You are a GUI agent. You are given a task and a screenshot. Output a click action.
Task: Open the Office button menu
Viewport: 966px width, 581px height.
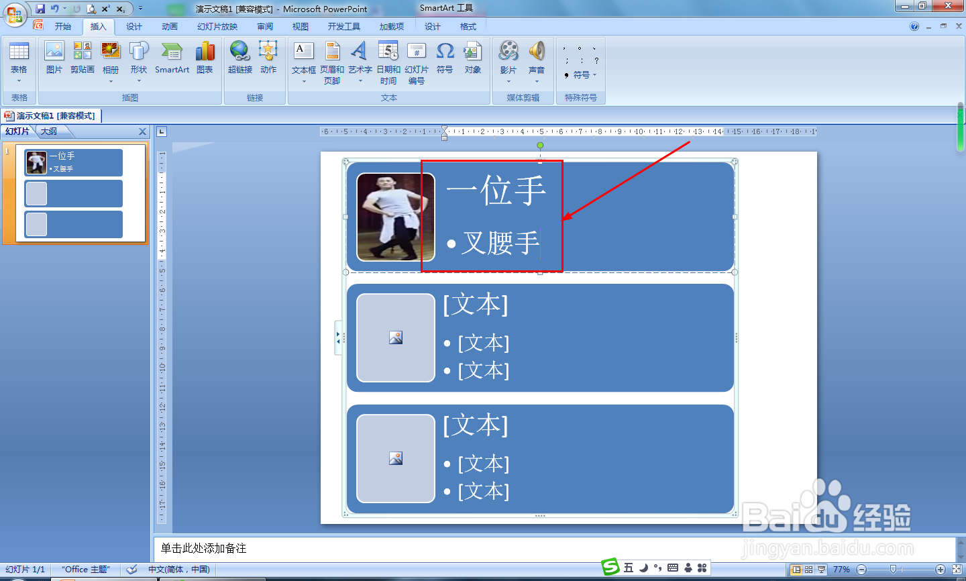[x=15, y=15]
